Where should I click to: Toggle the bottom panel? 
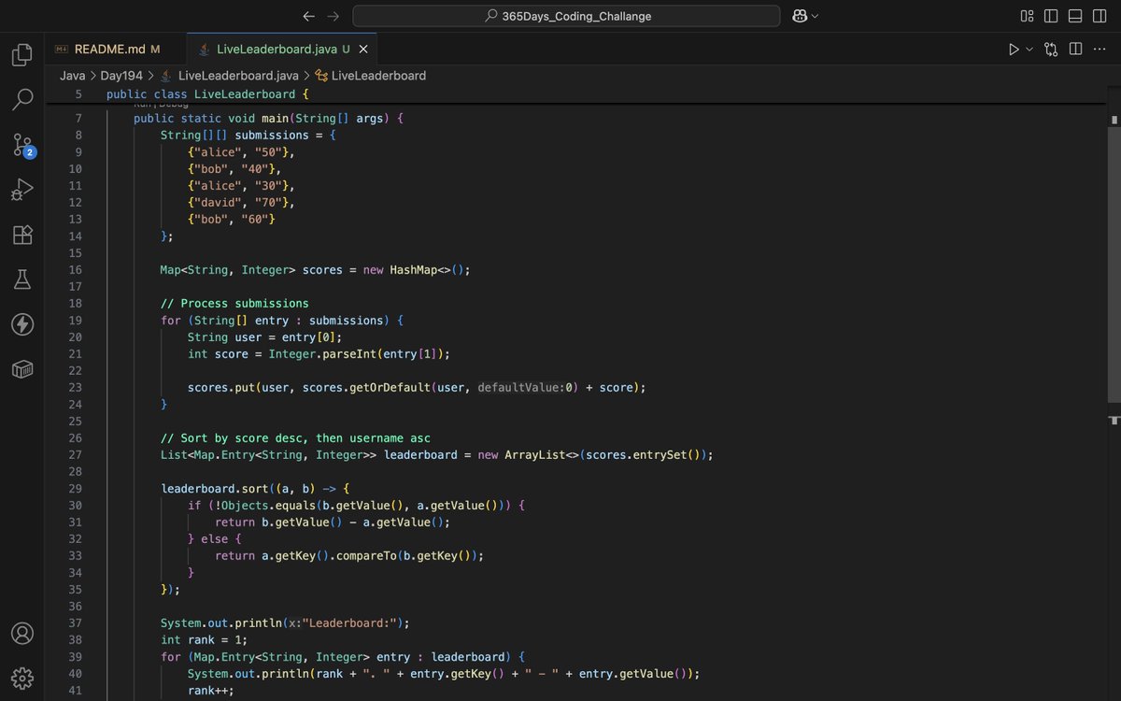pos(1075,16)
